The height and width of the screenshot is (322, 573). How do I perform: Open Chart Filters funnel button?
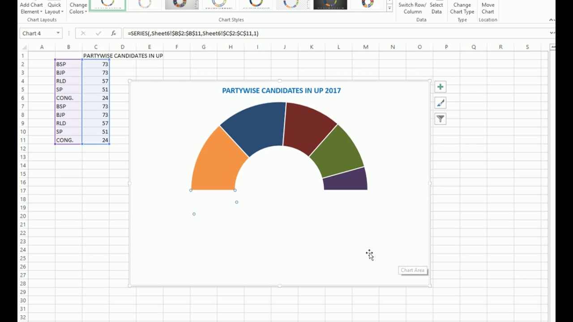coord(440,119)
